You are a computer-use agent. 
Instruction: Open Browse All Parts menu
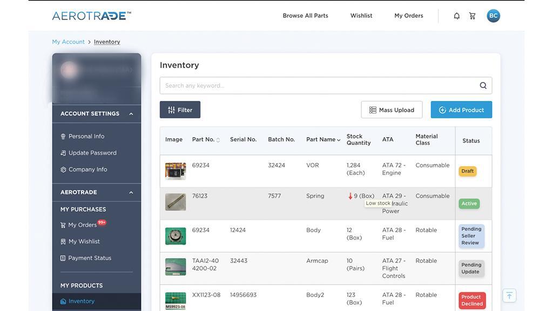point(305,16)
